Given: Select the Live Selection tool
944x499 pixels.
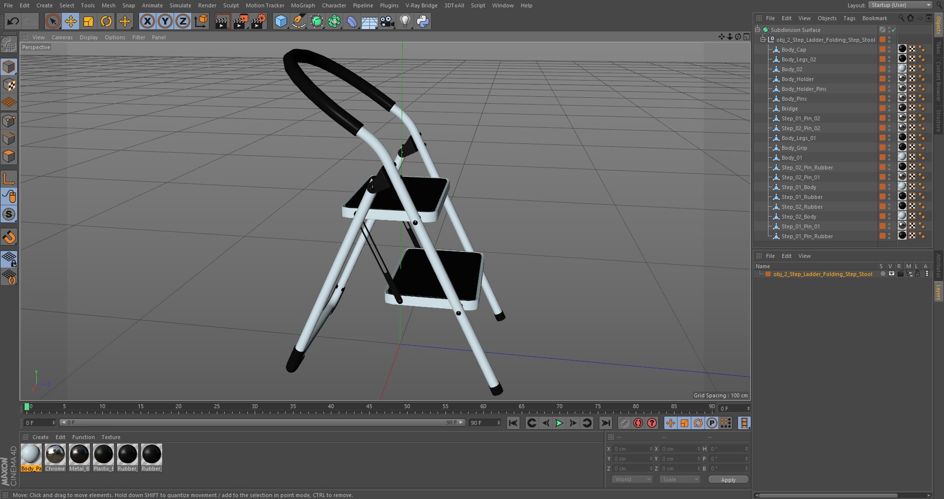Looking at the screenshot, I should (53, 21).
